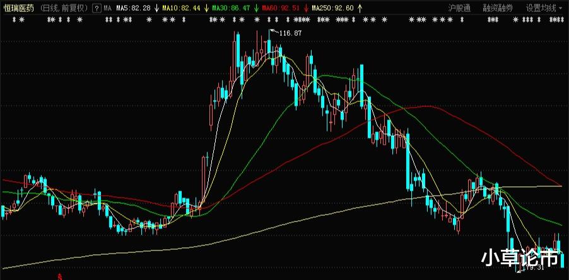Image resolution: width=569 pixels, height=280 pixels.
Task: Click the white down arrow after MA5
Action: pos(156,8)
